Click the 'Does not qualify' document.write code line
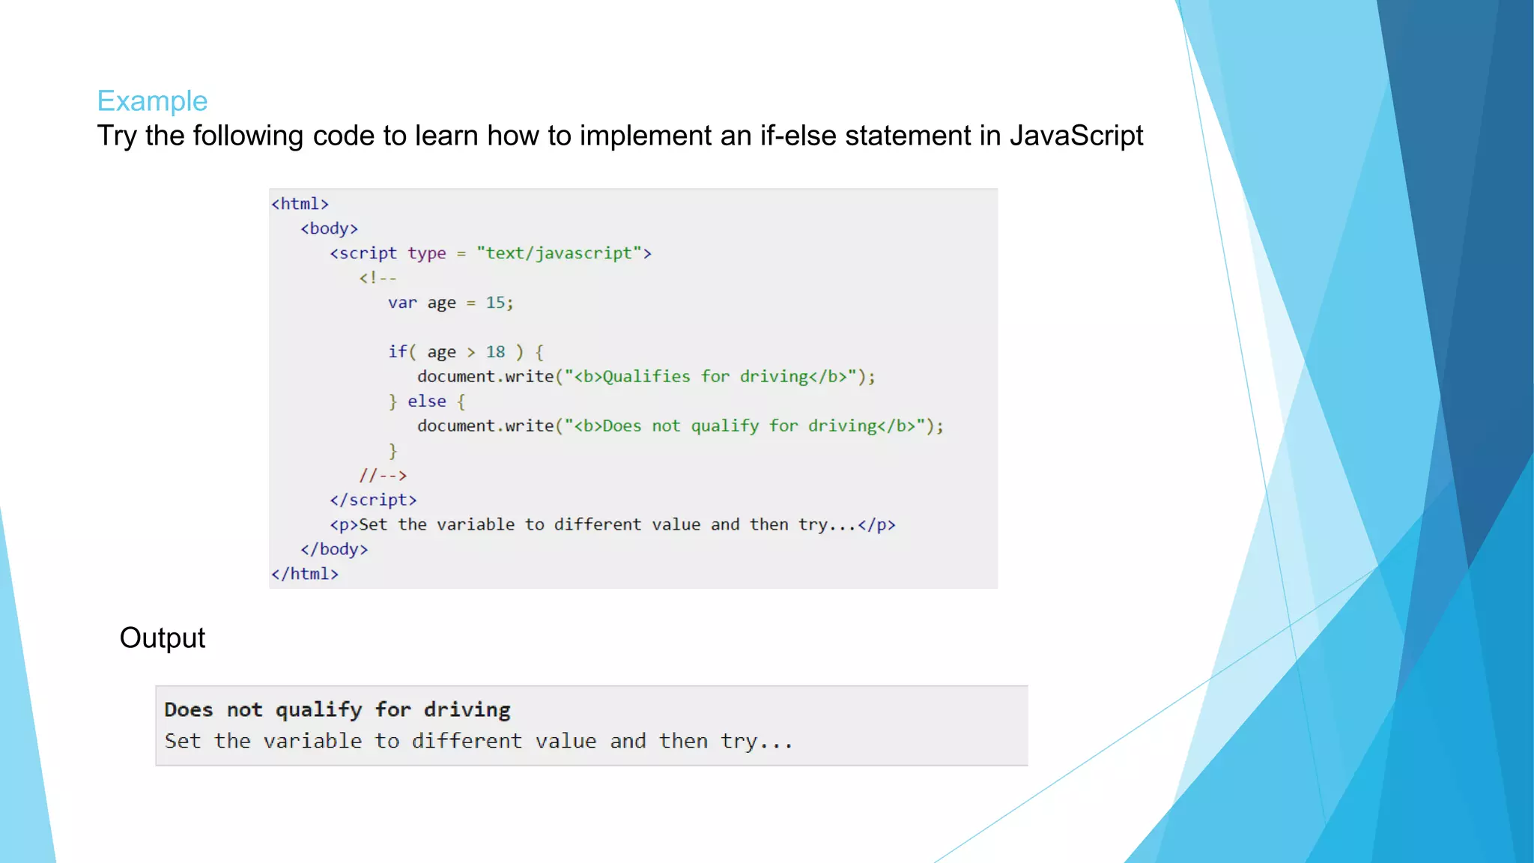This screenshot has height=863, width=1534. point(680,426)
